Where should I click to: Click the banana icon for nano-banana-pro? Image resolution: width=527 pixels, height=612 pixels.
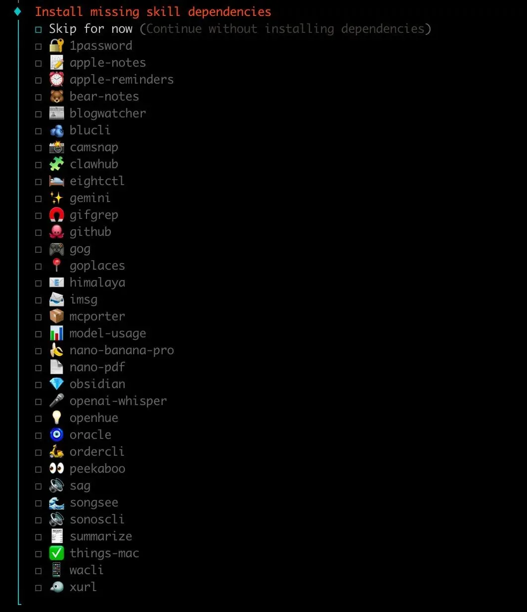[x=56, y=350]
